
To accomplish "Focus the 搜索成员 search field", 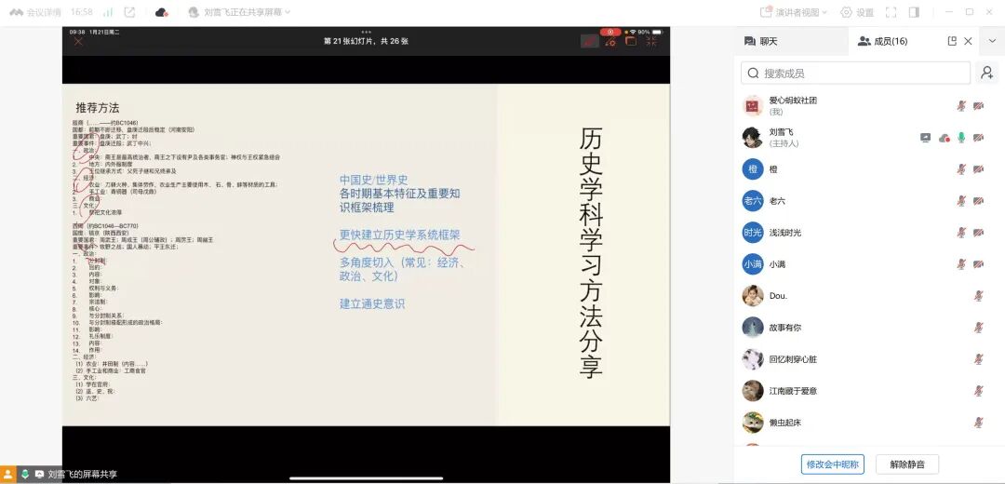I will pos(856,74).
